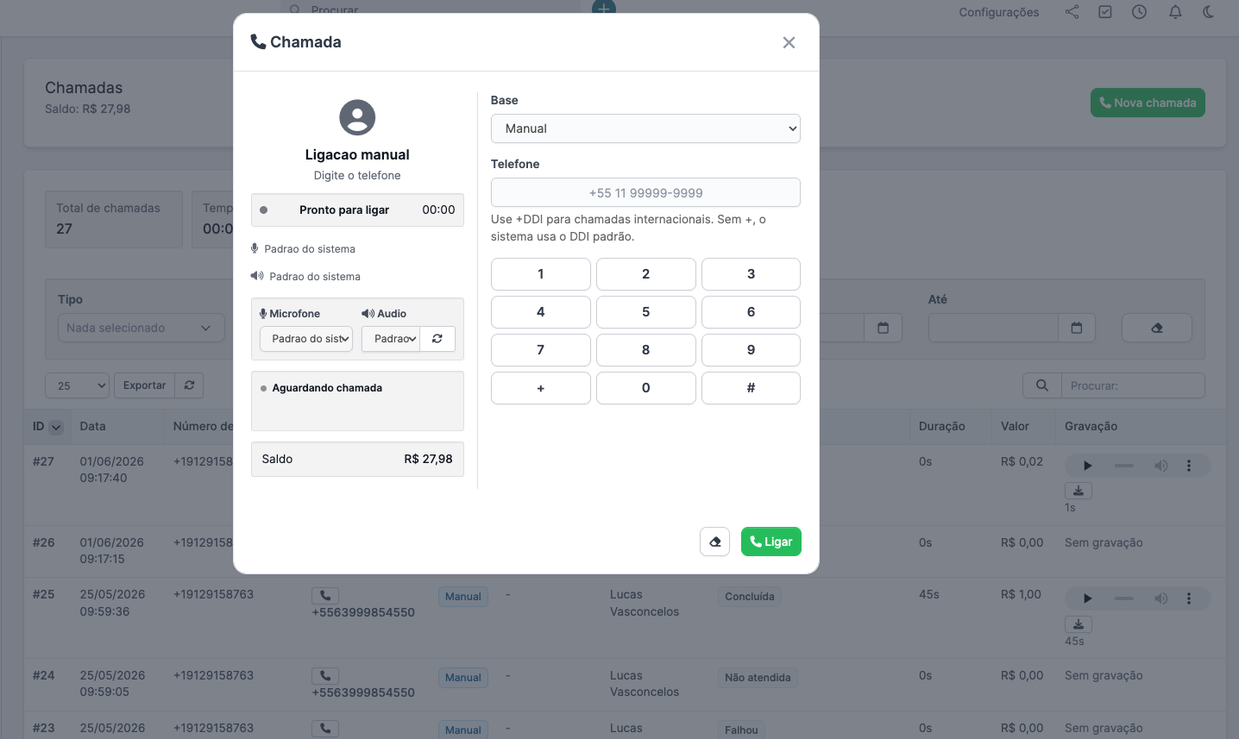Sort by the ID column chevron

click(x=56, y=427)
